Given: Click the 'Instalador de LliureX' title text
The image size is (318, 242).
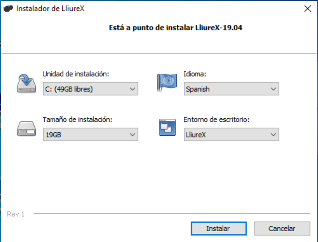Looking at the screenshot, I should [x=50, y=9].
